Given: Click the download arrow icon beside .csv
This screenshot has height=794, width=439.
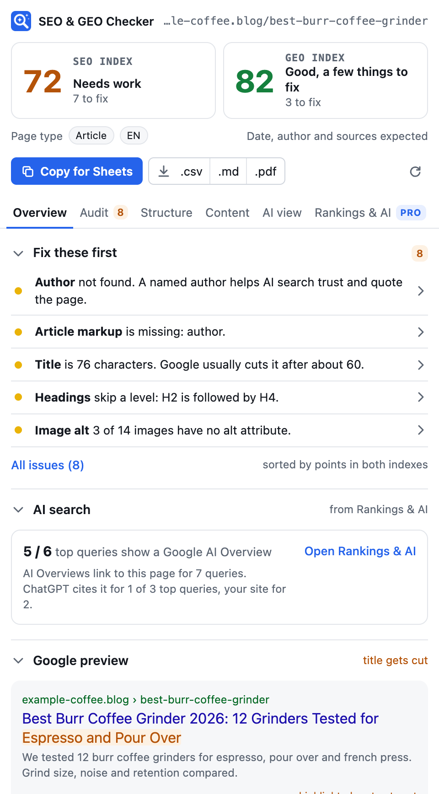Looking at the screenshot, I should coord(164,172).
